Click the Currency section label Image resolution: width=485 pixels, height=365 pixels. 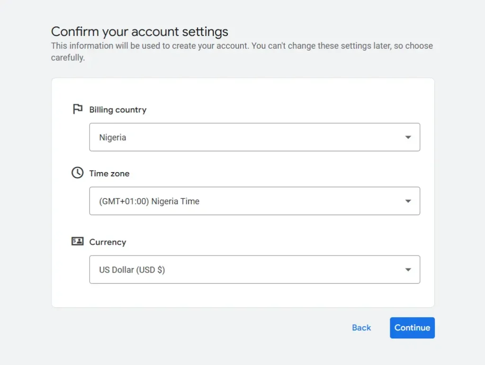[108, 242]
